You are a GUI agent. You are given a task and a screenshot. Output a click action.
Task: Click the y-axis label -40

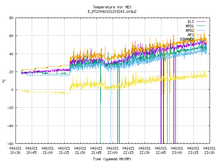click(10, 126)
